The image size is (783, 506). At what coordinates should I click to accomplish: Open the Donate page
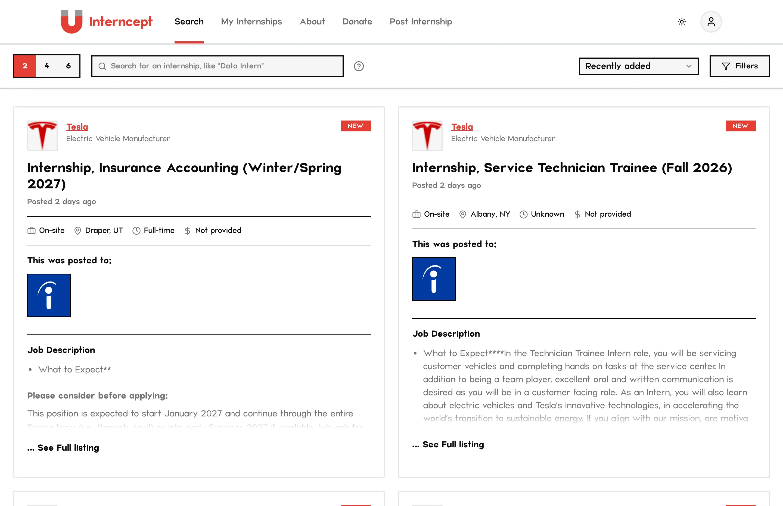tap(357, 22)
